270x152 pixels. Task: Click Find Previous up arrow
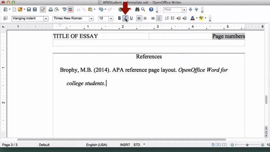[x=196, y=9]
